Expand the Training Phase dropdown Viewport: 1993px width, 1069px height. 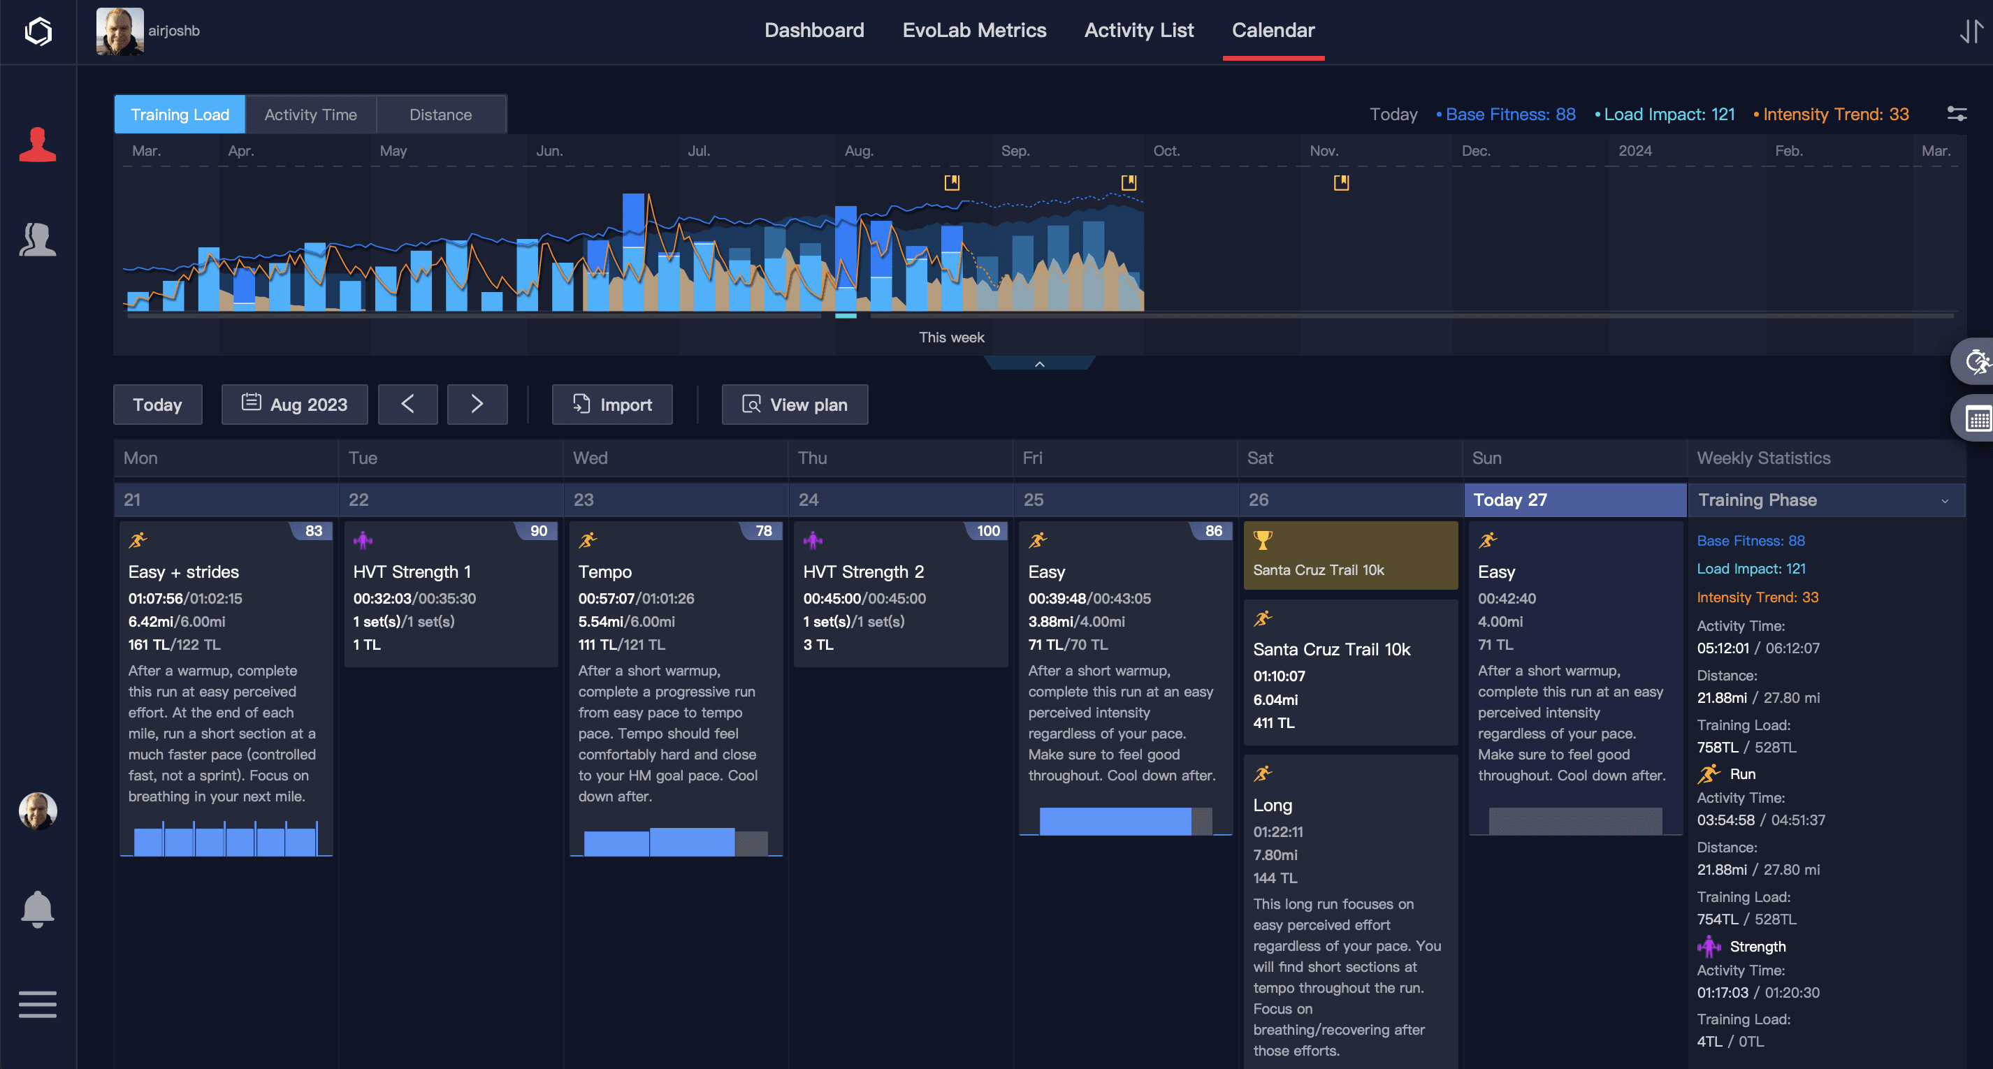click(x=1944, y=500)
